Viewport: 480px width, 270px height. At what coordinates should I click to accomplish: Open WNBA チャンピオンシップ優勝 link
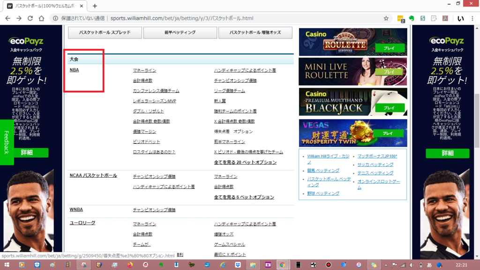[x=154, y=210]
